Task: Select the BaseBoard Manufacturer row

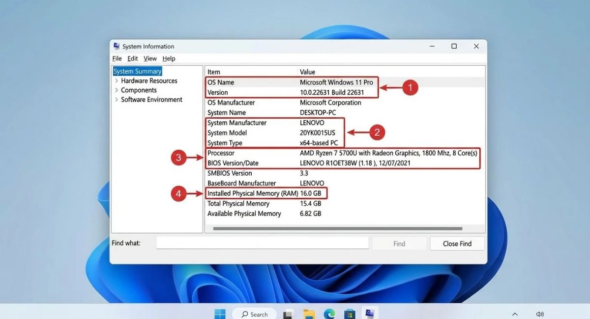Action: [345, 183]
